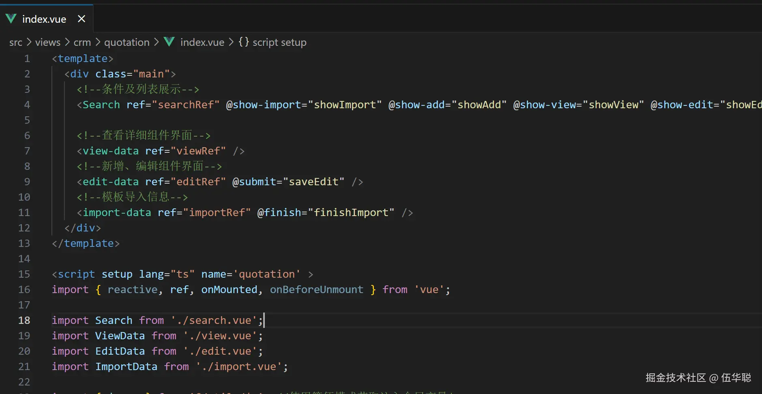Close the index.vue tab

(82, 19)
